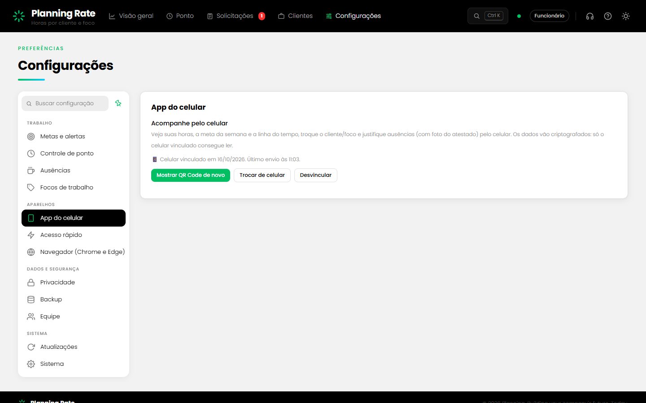Select the Configurações tab

point(353,16)
